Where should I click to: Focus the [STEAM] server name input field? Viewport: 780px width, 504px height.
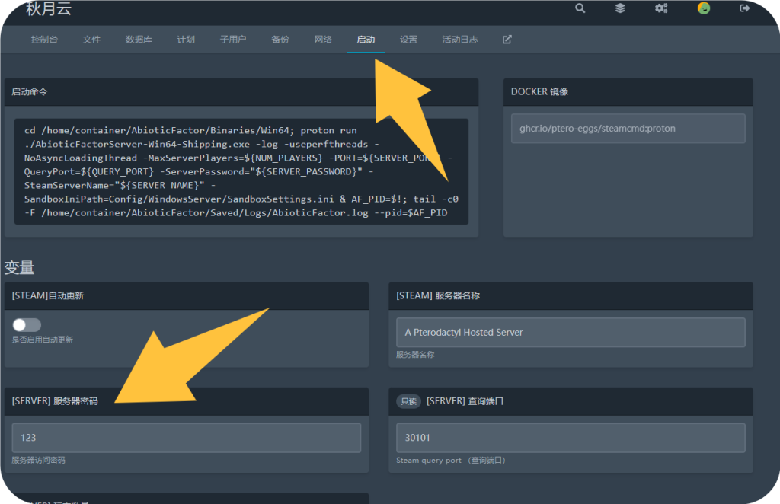(x=571, y=333)
